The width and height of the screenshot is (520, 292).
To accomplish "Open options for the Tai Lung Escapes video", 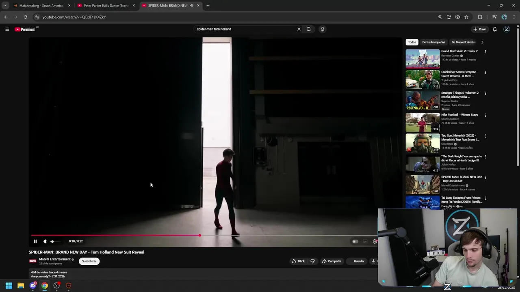I will (485, 198).
